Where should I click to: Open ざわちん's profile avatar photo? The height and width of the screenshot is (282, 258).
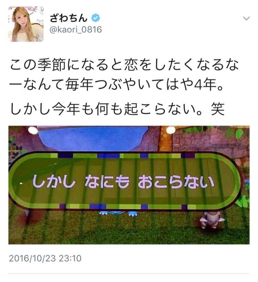click(x=26, y=24)
